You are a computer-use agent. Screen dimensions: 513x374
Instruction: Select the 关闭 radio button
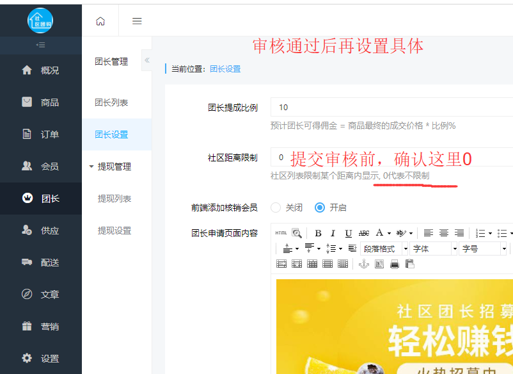click(x=276, y=207)
